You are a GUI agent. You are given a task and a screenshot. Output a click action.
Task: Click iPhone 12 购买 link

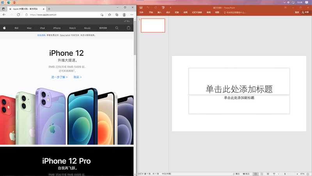78,77
